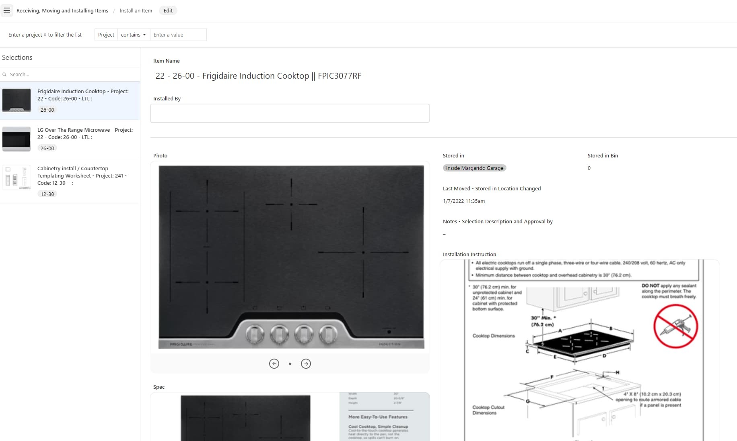This screenshot has width=737, height=441.
Task: Click the LG microwave thumbnail
Action: pos(16,139)
